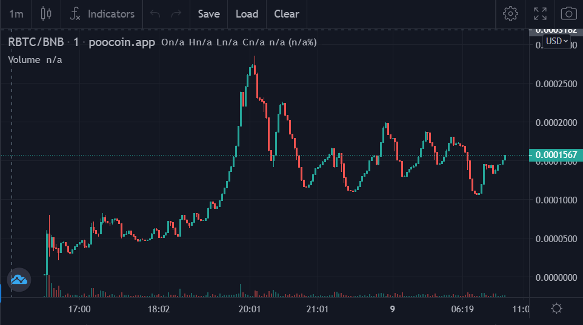Change the candlestick chart style

(46, 14)
